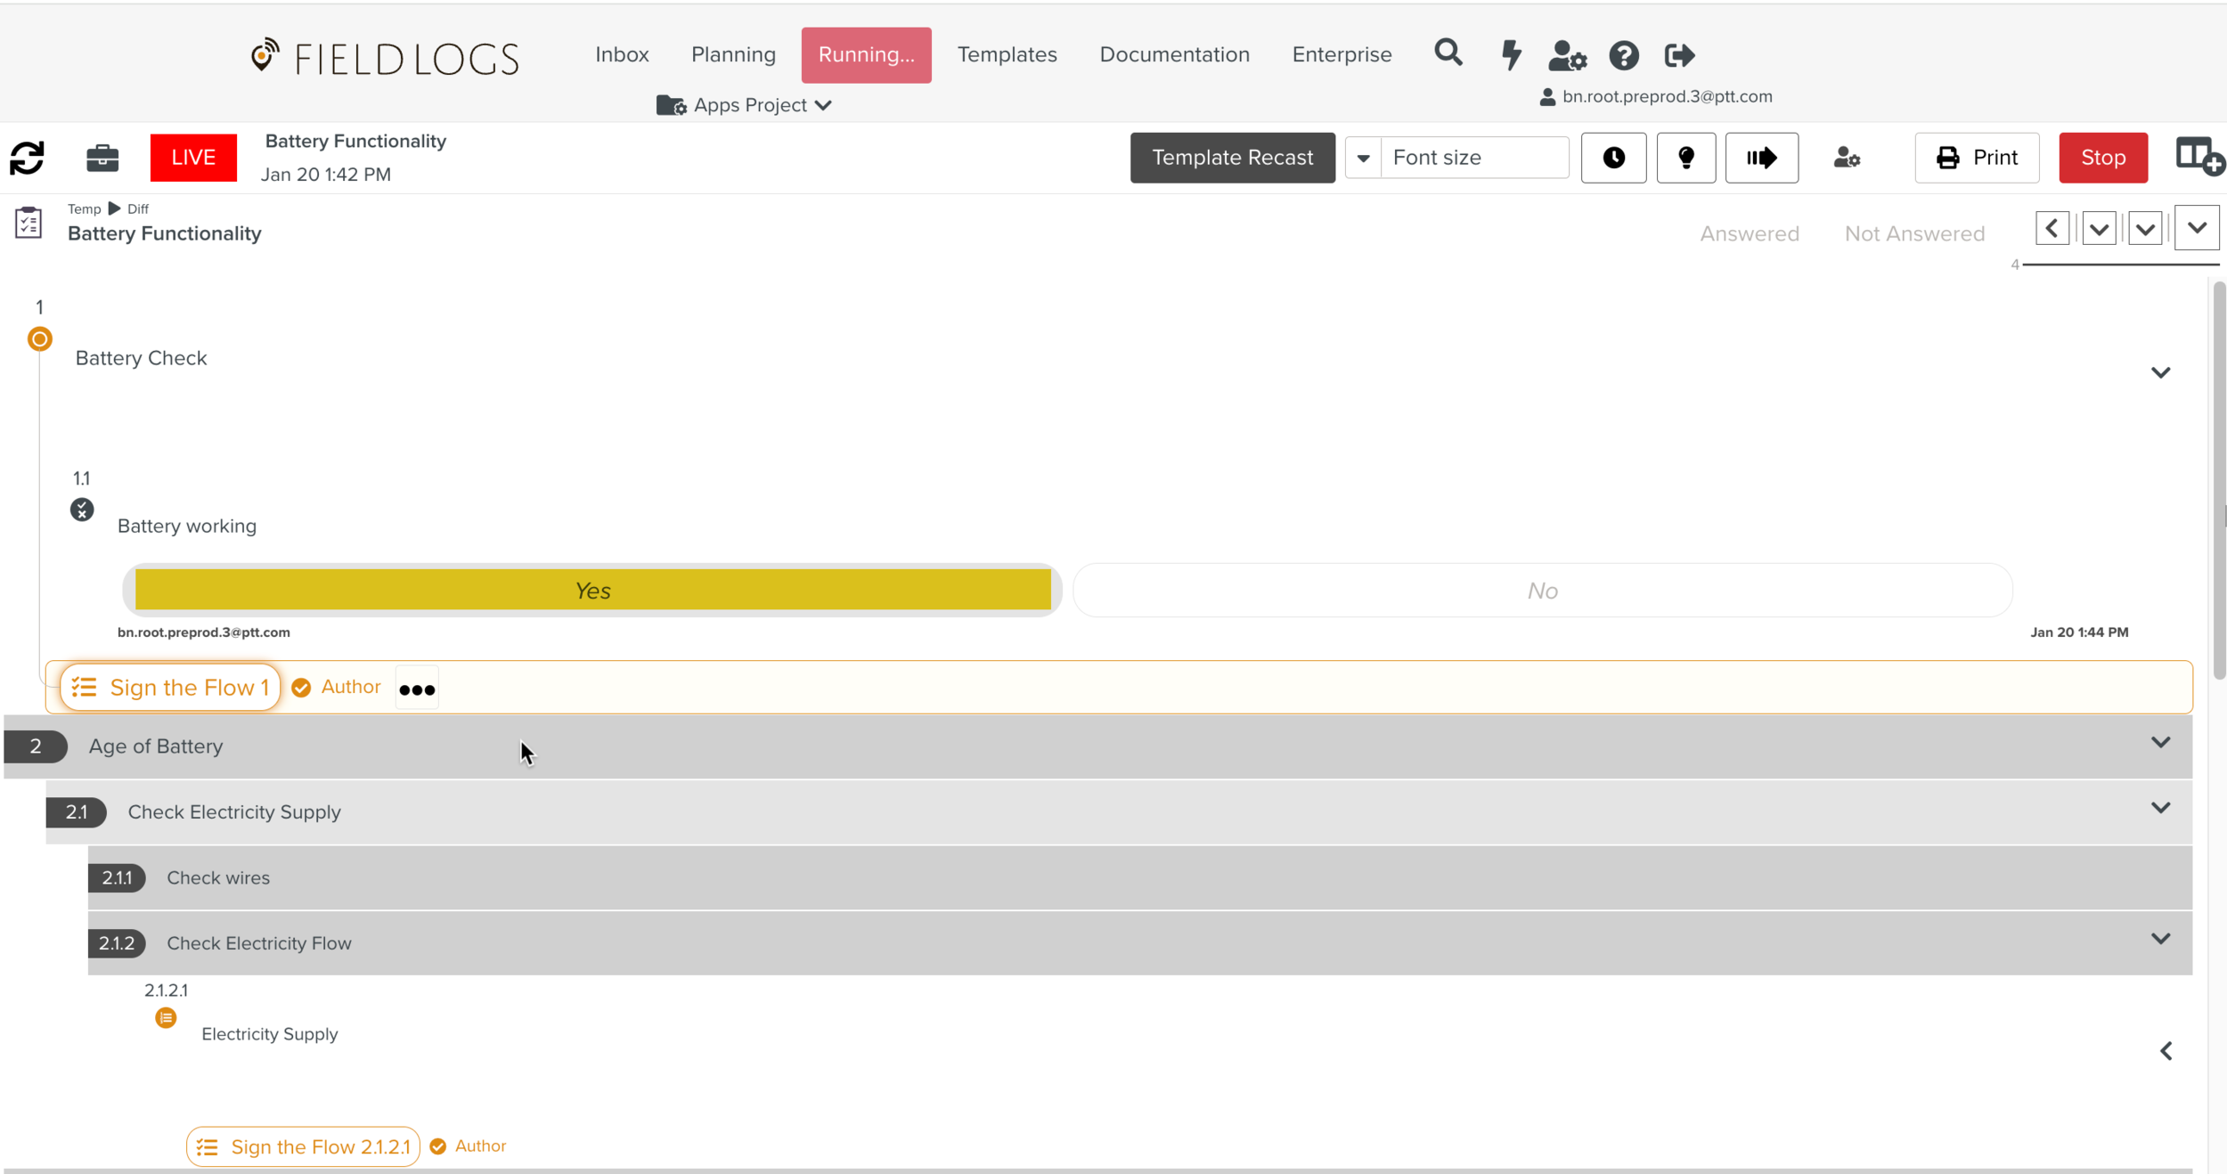Screen dimensions: 2227x1174
Task: Click the Template Recast button
Action: click(1231, 157)
